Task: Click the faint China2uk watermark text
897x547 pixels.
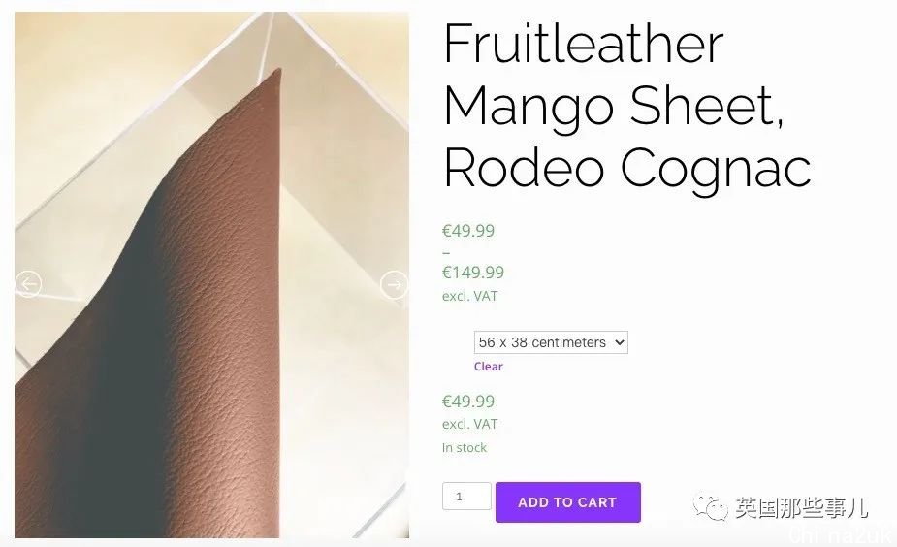Action: (839, 535)
